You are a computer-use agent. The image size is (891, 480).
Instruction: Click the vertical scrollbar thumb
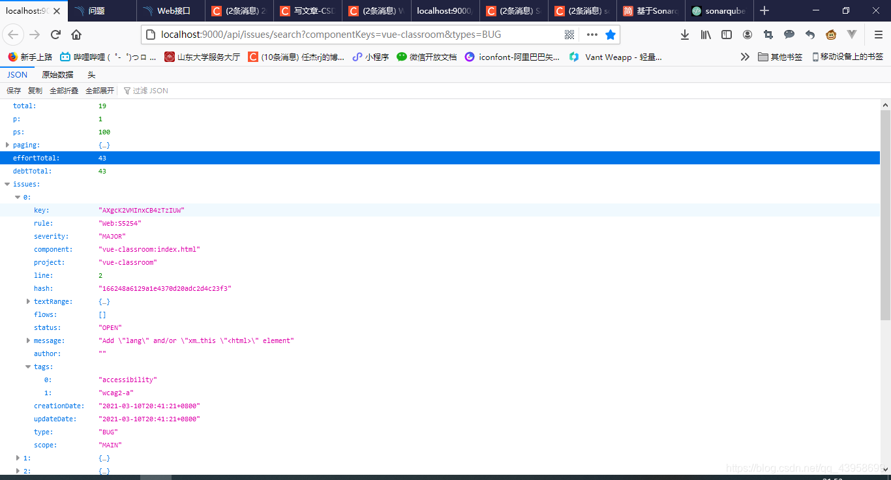point(885,215)
